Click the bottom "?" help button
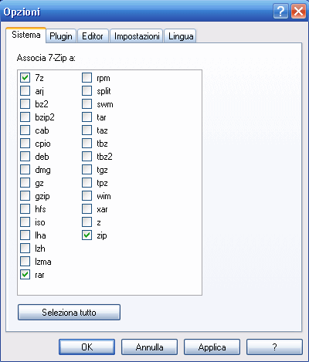The height and width of the screenshot is (362, 309). pos(274,347)
